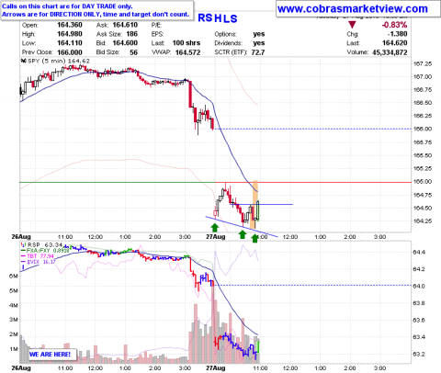Click the 64.4 axis label on the lower chart
Image resolution: width=441 pixels, height=373 pixels.
[419, 253]
